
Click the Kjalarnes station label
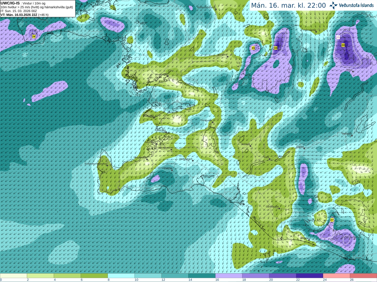160,130
